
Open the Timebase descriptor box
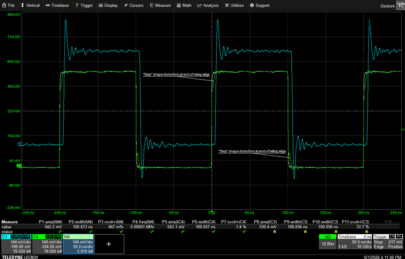pos(354,242)
